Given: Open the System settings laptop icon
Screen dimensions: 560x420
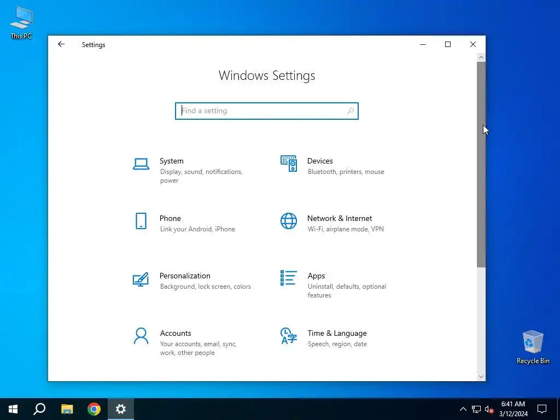Looking at the screenshot, I should tap(141, 164).
